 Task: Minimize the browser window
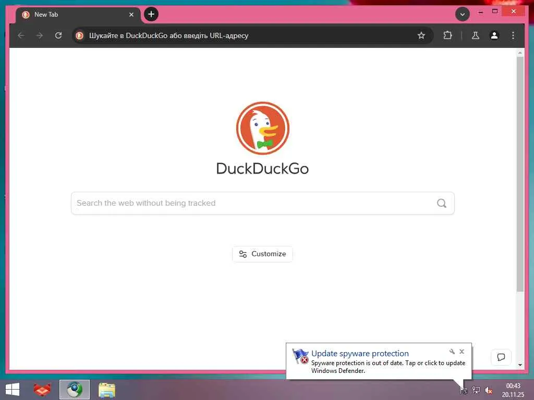[480, 12]
